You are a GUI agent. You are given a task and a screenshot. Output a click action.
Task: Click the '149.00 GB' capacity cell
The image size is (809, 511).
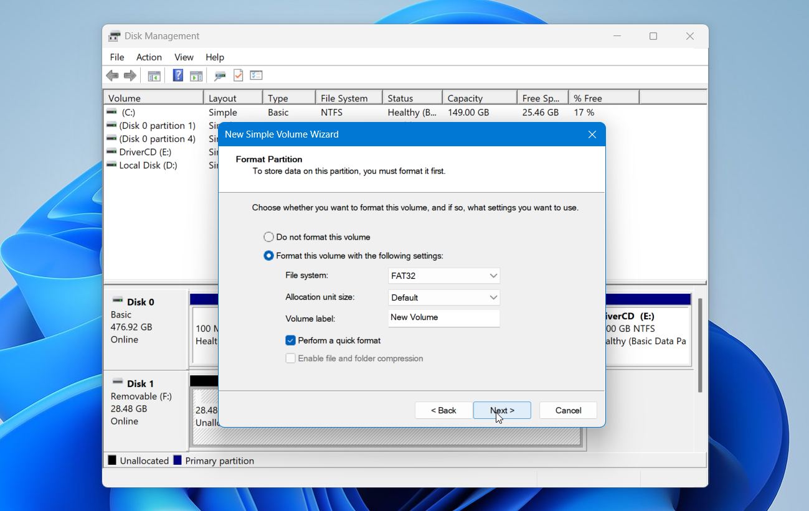click(468, 112)
